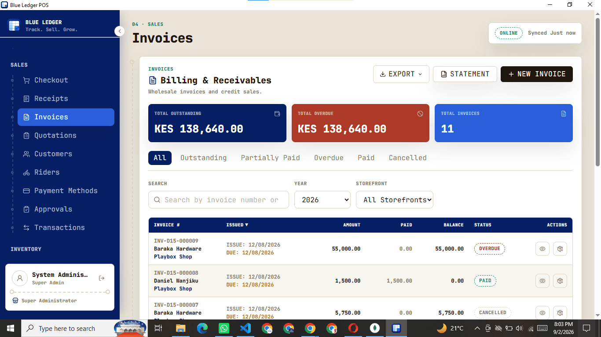Click the Super Administrator role label
Viewport: 601px width, 337px height.
coord(49,301)
